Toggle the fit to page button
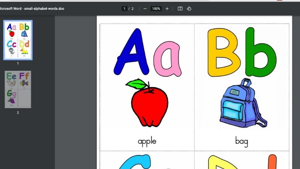 (x=180, y=9)
